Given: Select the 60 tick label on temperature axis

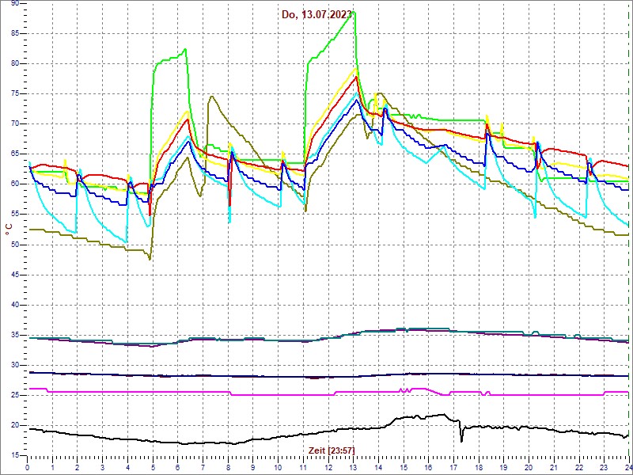Looking at the screenshot, I should (14, 184).
